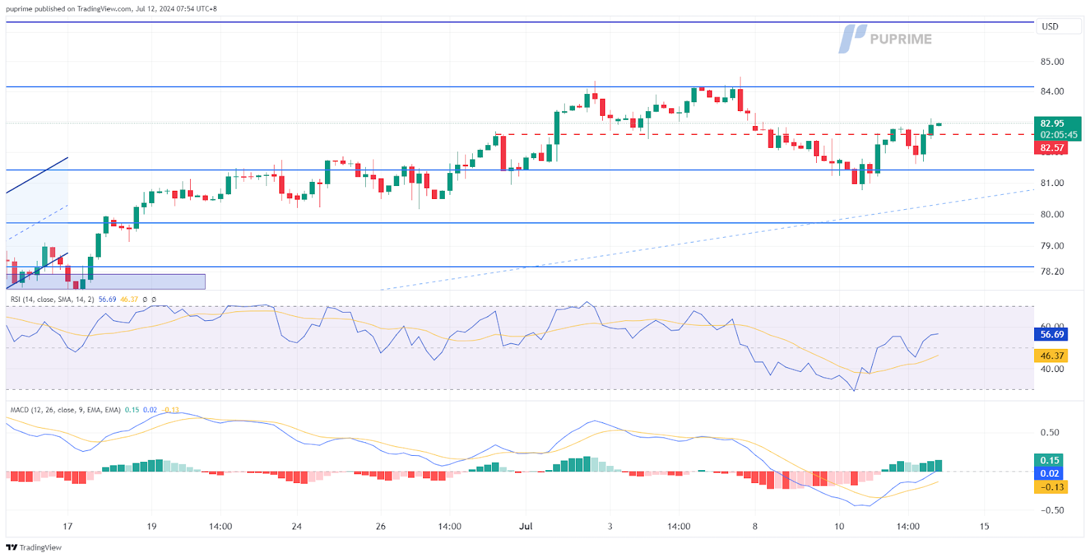Select the RSI indicator legend title
Screen dimensions: 1090x558
coord(52,299)
